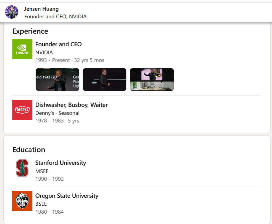272x224 pixels.
Task: Click the NVIDIA company name under Experience
Action: click(x=44, y=52)
